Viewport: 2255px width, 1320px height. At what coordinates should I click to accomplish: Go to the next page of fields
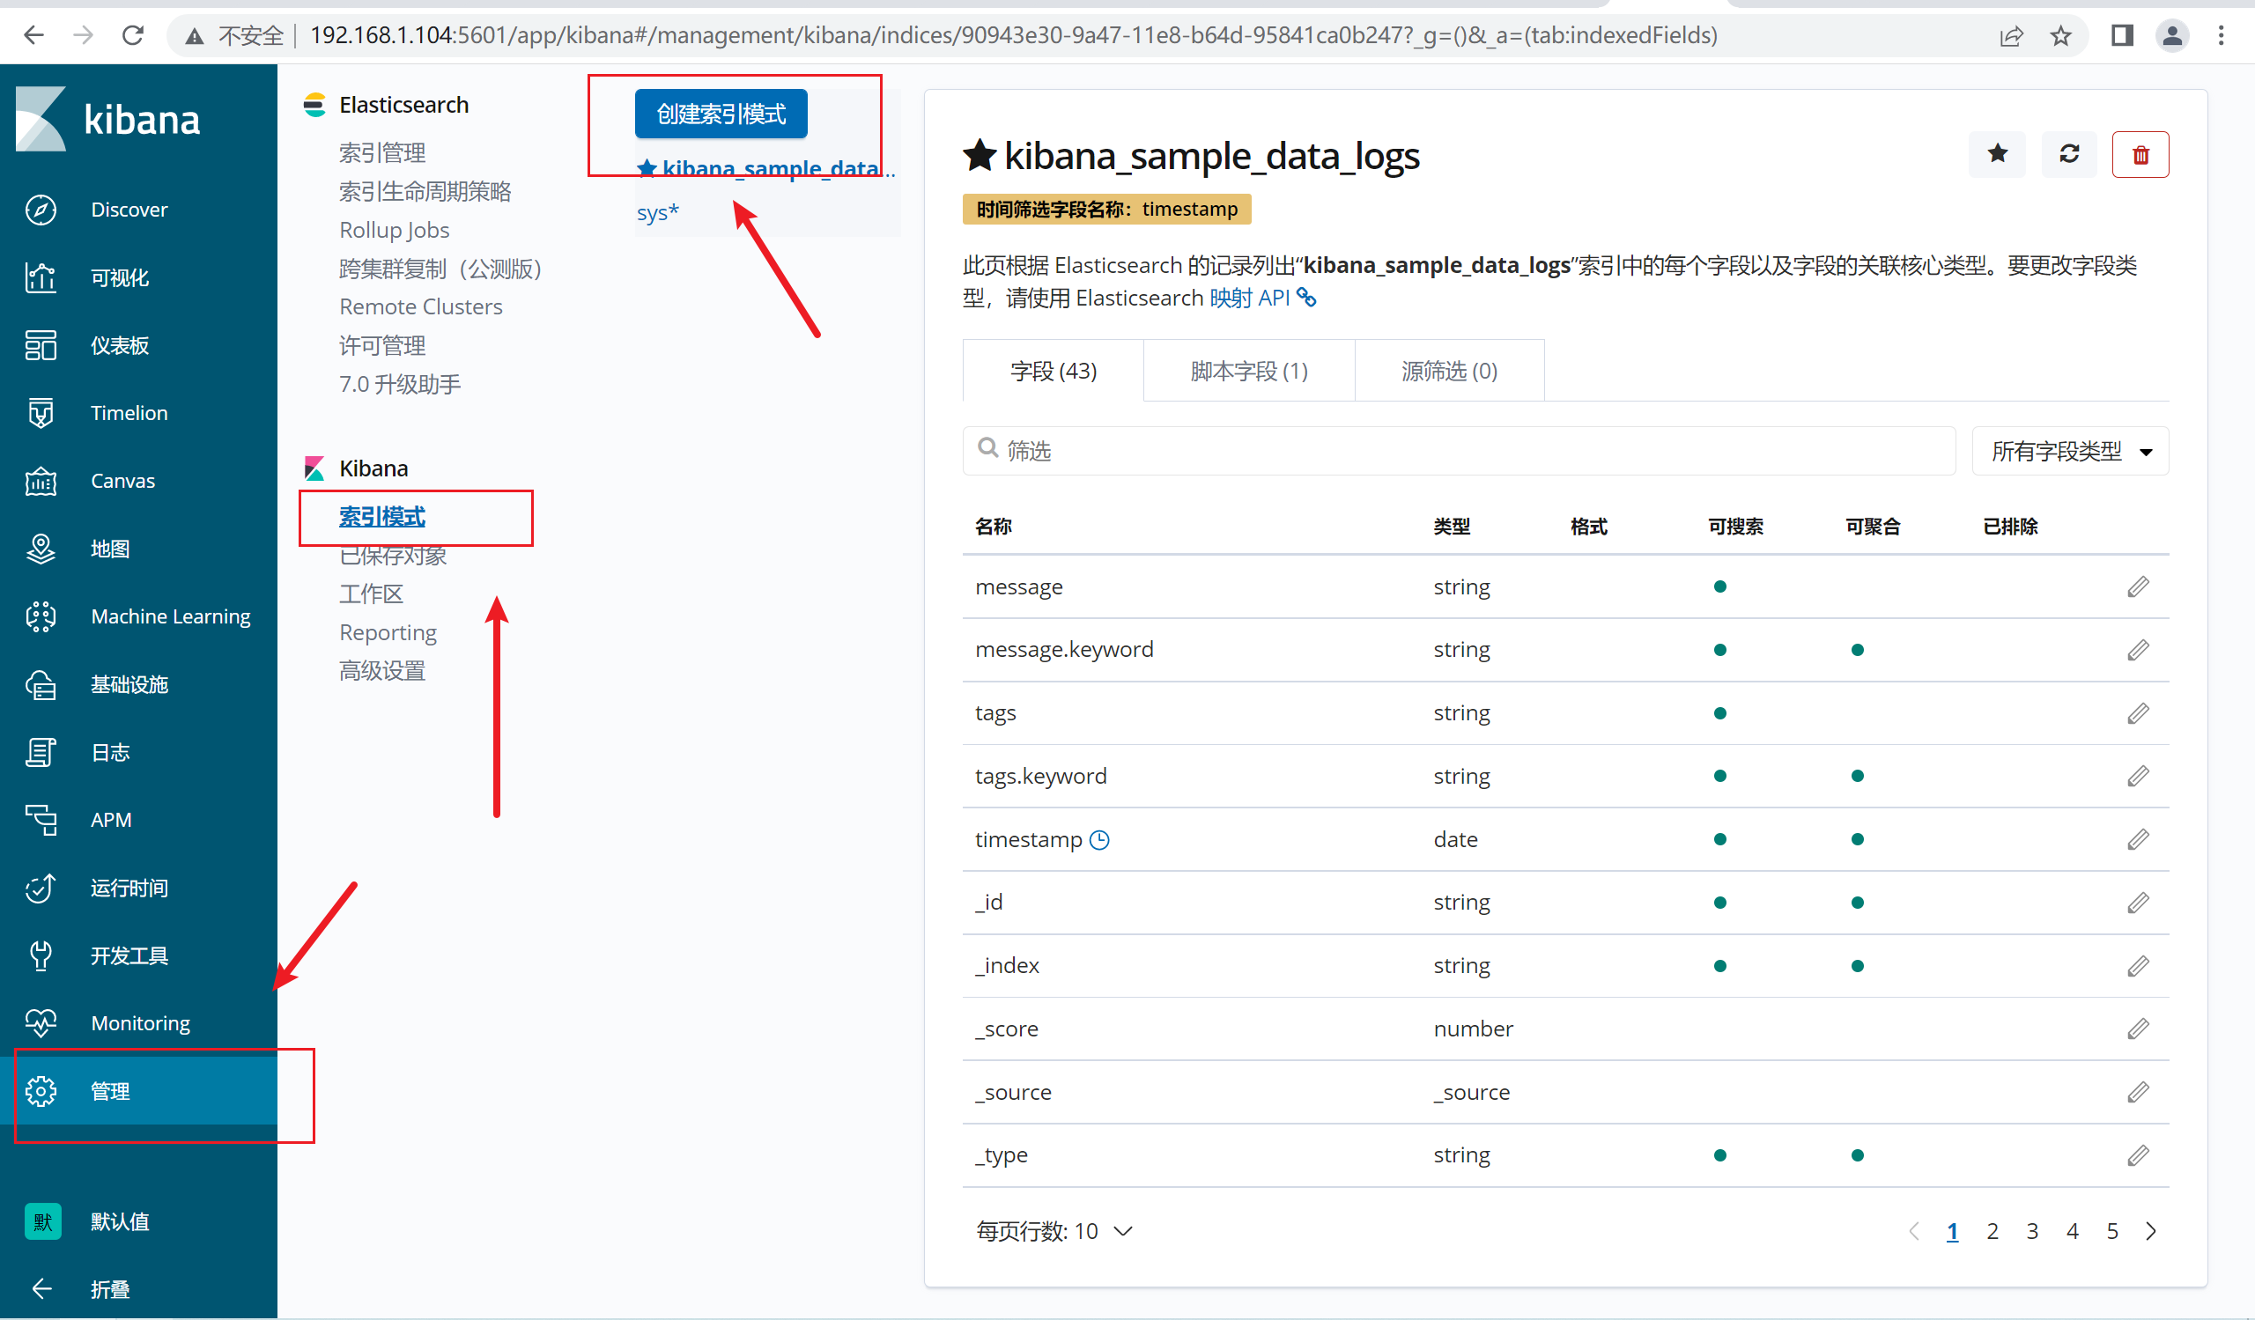point(2151,1231)
